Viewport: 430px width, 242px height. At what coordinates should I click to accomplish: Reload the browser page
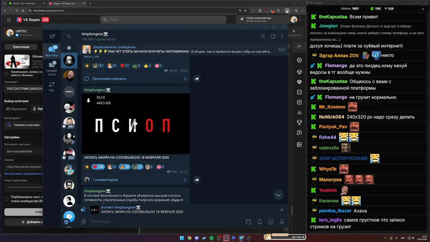16,10
